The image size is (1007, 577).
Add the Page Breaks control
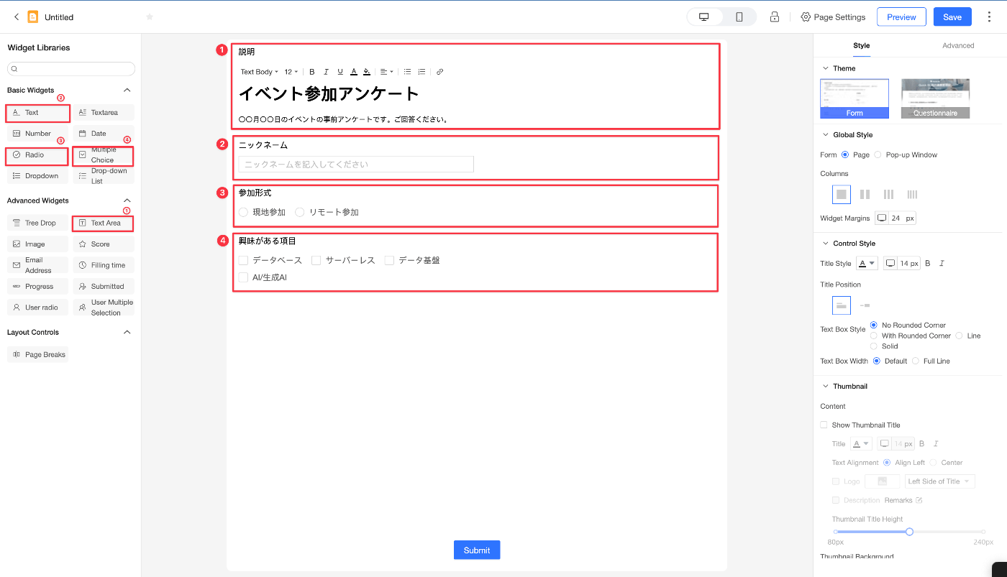click(37, 354)
